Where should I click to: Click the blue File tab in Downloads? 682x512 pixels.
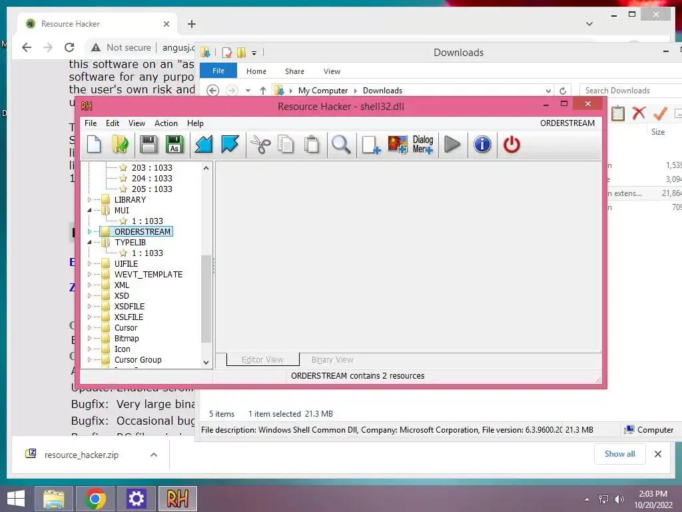click(x=218, y=71)
